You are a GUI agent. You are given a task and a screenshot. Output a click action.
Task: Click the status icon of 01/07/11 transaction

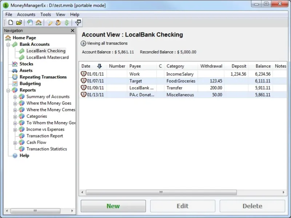[x=84, y=81]
